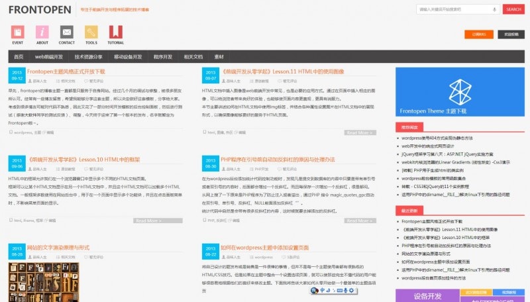530x302 pixels.
Task: Click the Frontopen Theme 主题下载 banner
Action: [x=460, y=92]
